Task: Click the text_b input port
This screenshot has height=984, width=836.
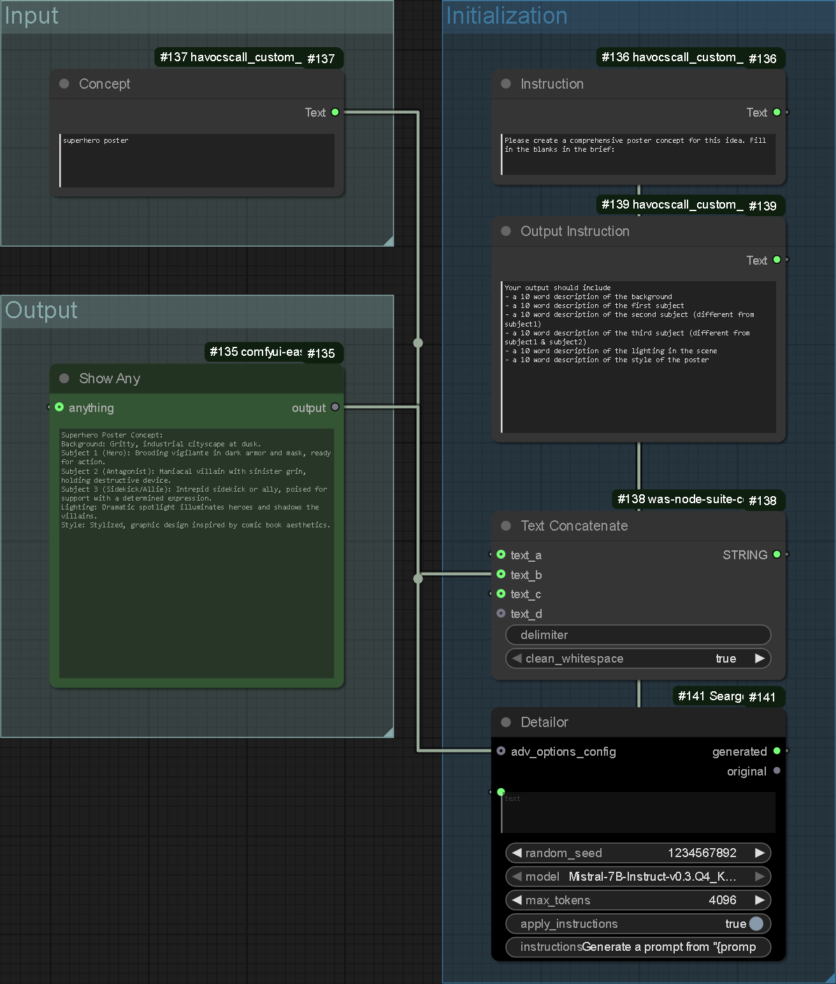Action: tap(501, 574)
